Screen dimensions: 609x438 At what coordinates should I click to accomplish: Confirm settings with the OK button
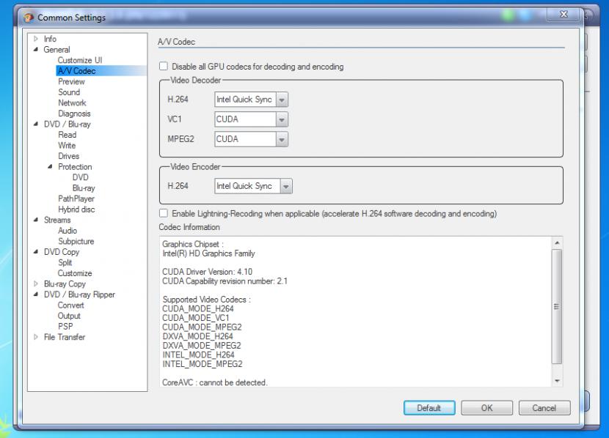pyautogui.click(x=486, y=408)
